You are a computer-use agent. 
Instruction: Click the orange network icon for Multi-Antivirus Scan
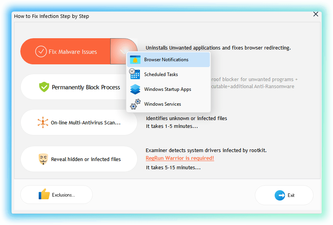(x=43, y=122)
